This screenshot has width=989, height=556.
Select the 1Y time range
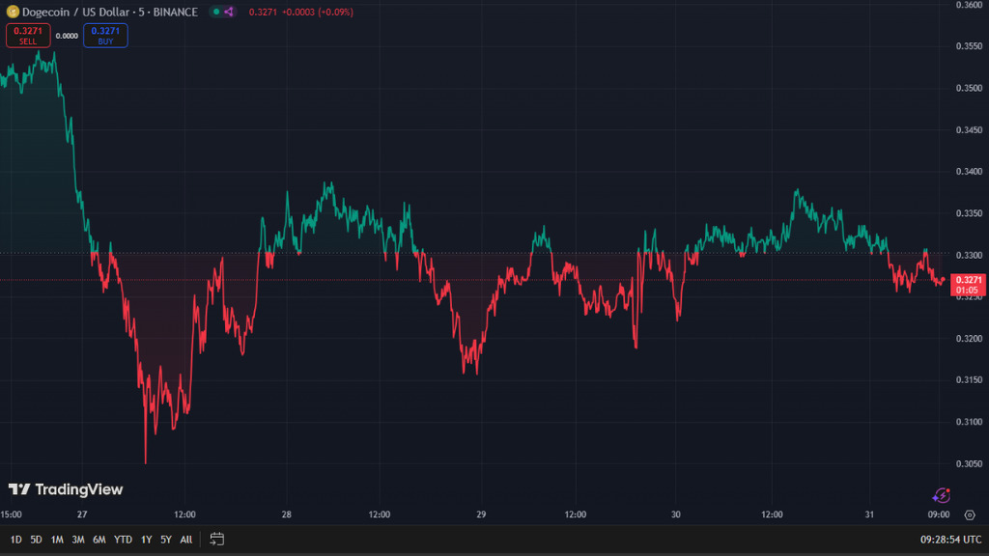[x=147, y=540]
